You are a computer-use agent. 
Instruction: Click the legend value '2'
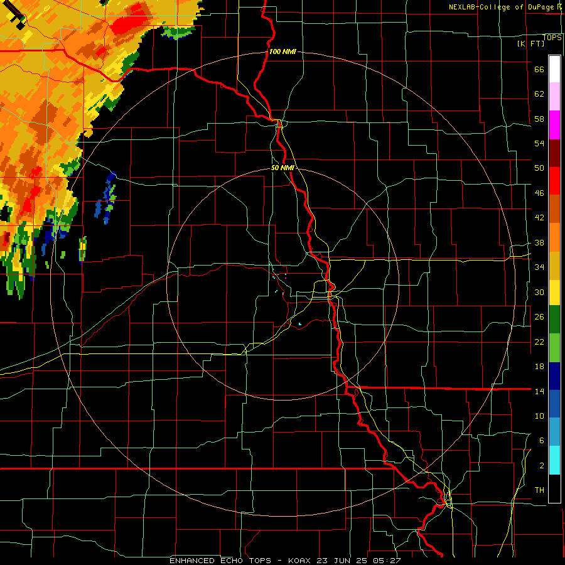(542, 465)
